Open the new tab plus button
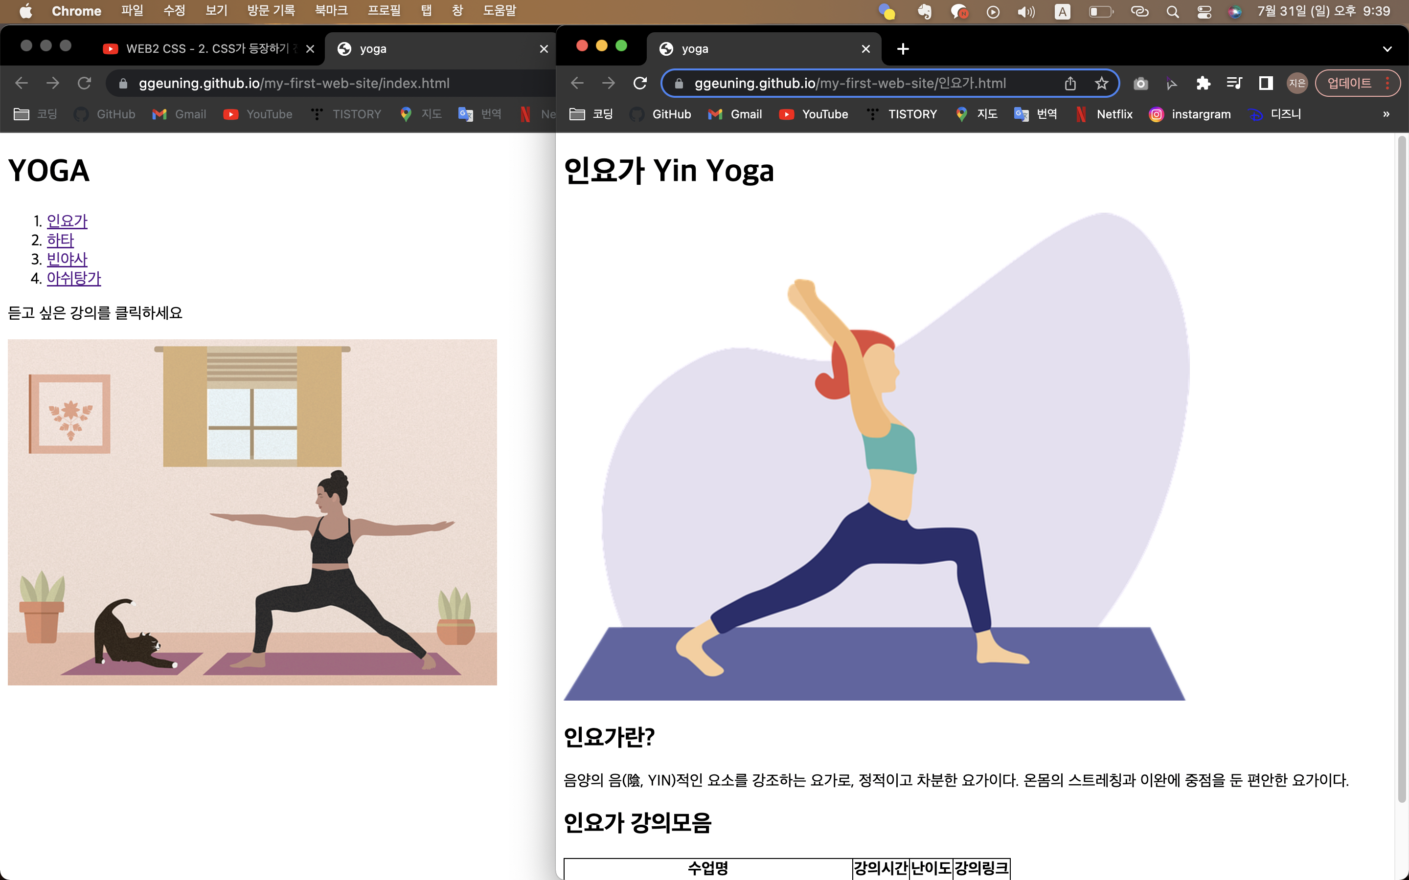 [903, 49]
